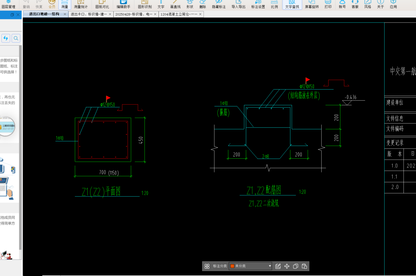The height and width of the screenshot is (276, 416).
Task: Launch 图形识别 shape recognition
Action: [x=145, y=4]
